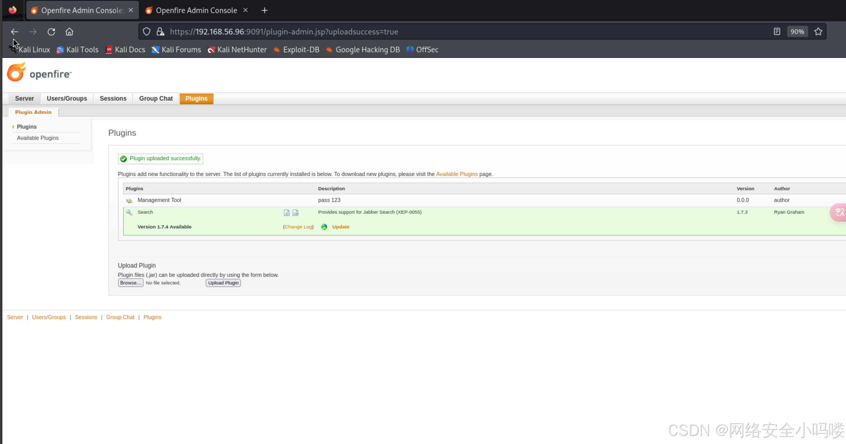Open Available Plugins in sidebar

38,138
